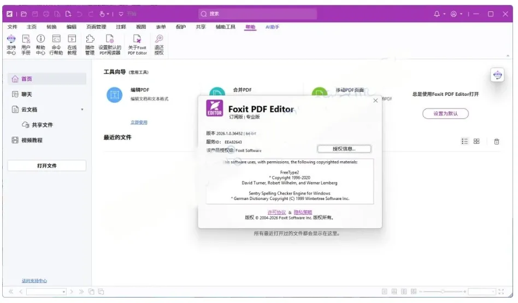Select 首页 in the left sidebar
The image size is (518, 303).
pyautogui.click(x=47, y=78)
